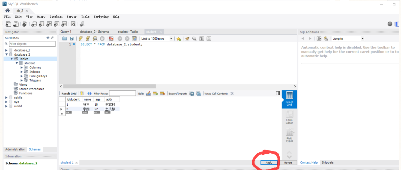
Task: Insert new row icon in result grid
Action: (x=155, y=93)
